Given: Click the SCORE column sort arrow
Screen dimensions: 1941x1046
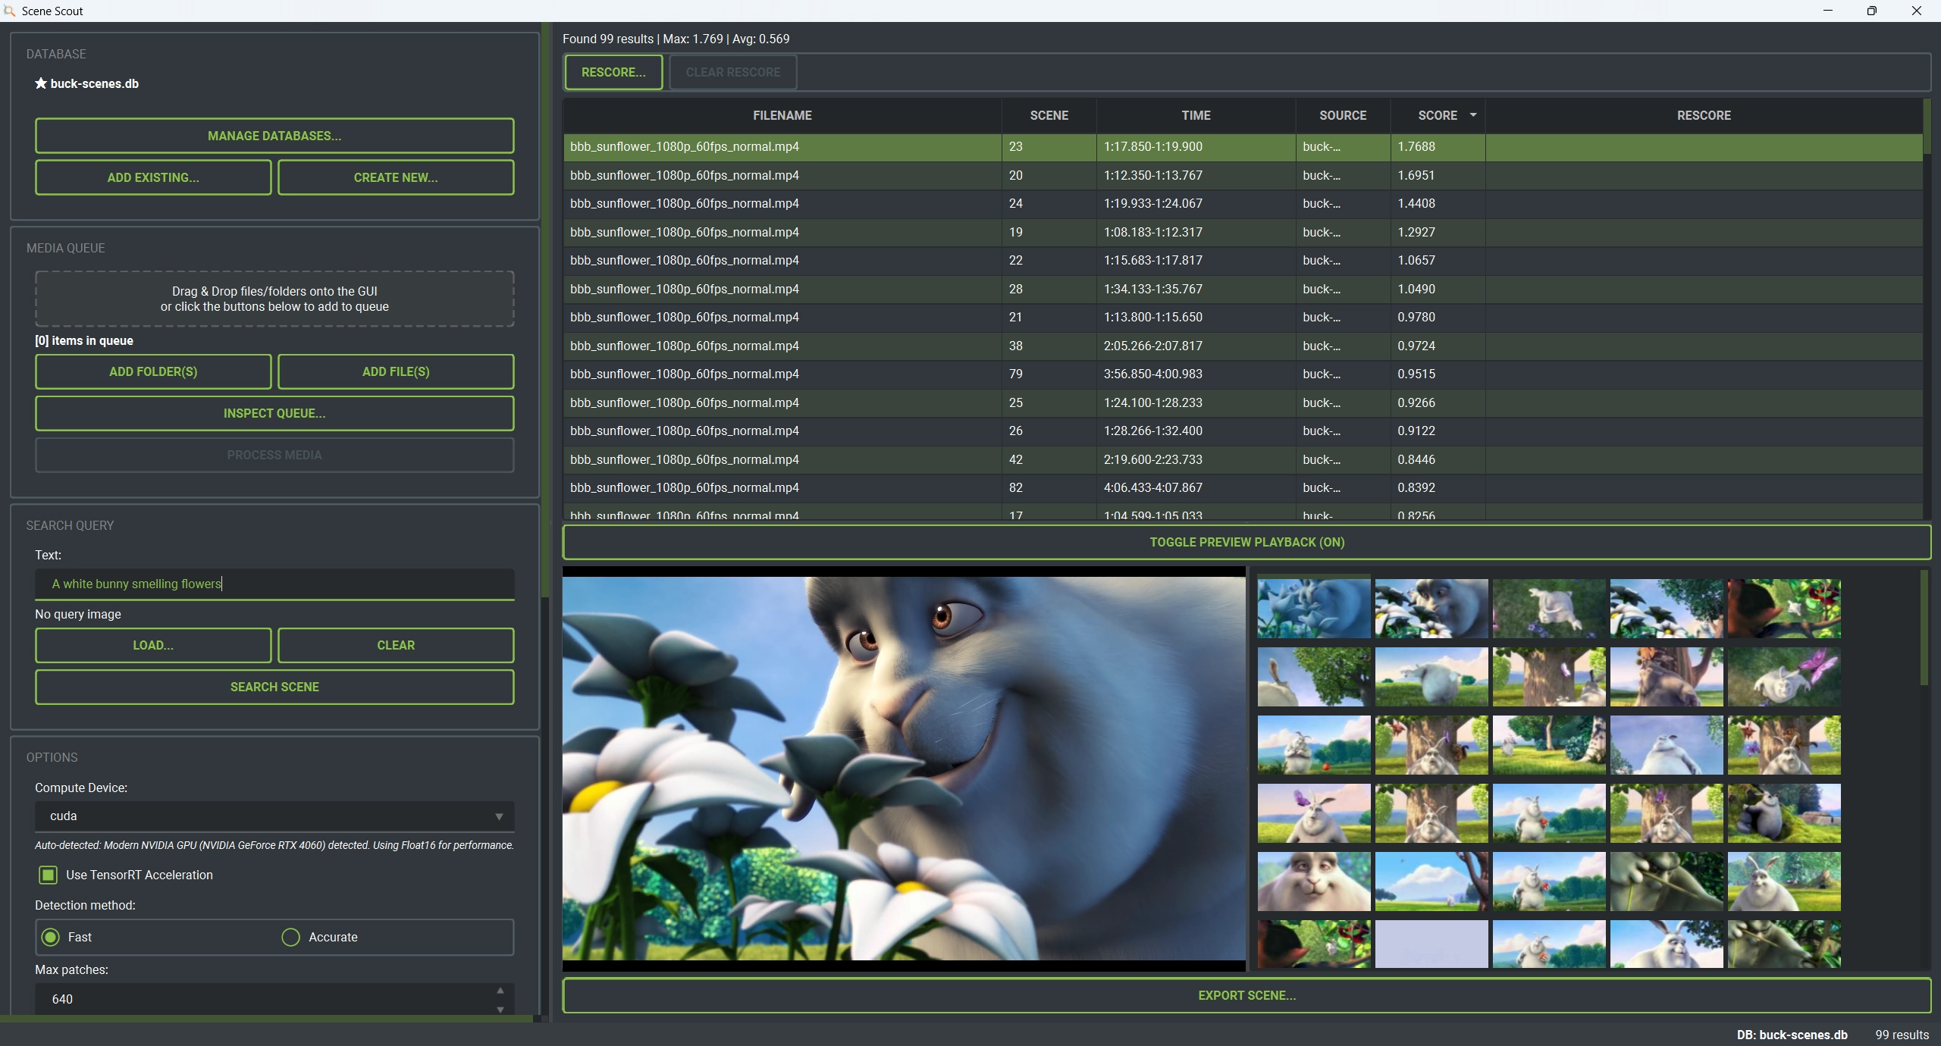Looking at the screenshot, I should 1472,115.
